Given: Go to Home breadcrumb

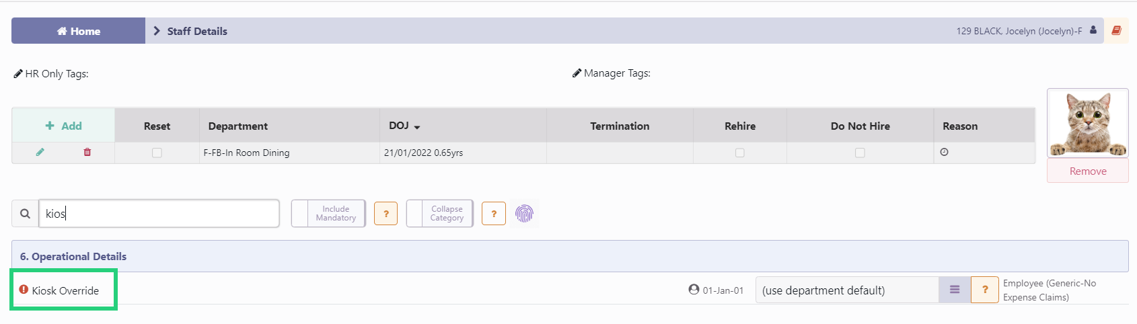Looking at the screenshot, I should [x=79, y=31].
